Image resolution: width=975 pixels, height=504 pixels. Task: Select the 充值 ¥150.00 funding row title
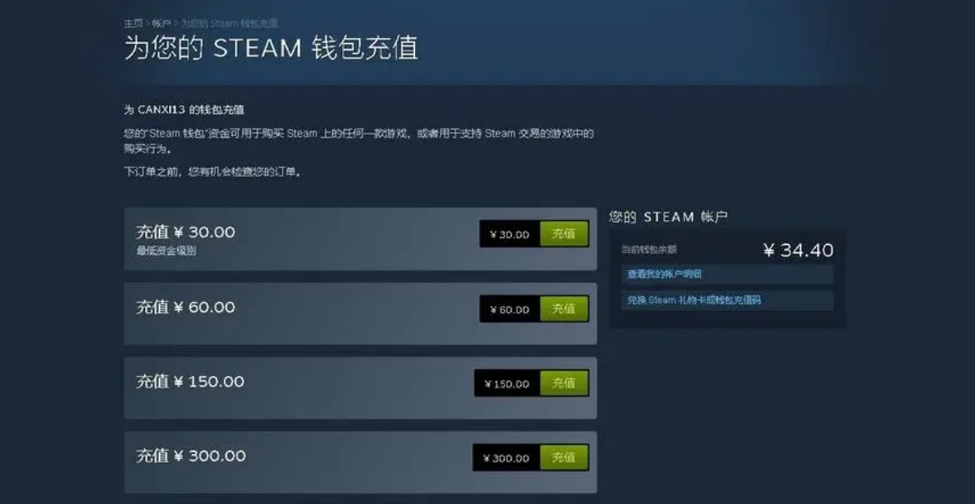click(190, 382)
